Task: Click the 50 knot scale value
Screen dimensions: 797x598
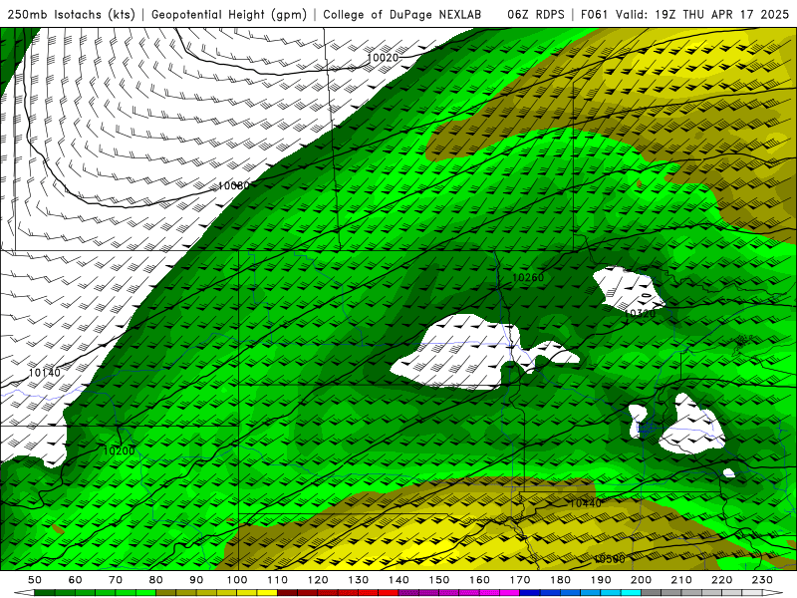Action: [35, 580]
